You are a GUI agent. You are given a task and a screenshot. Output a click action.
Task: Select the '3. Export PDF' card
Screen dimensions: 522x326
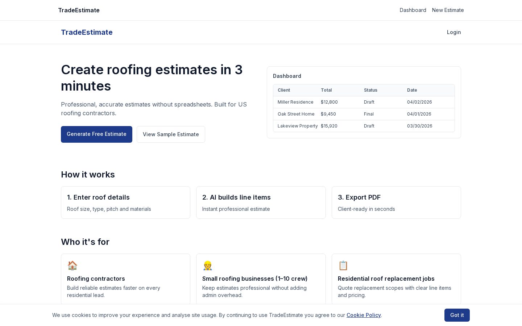[396, 202]
